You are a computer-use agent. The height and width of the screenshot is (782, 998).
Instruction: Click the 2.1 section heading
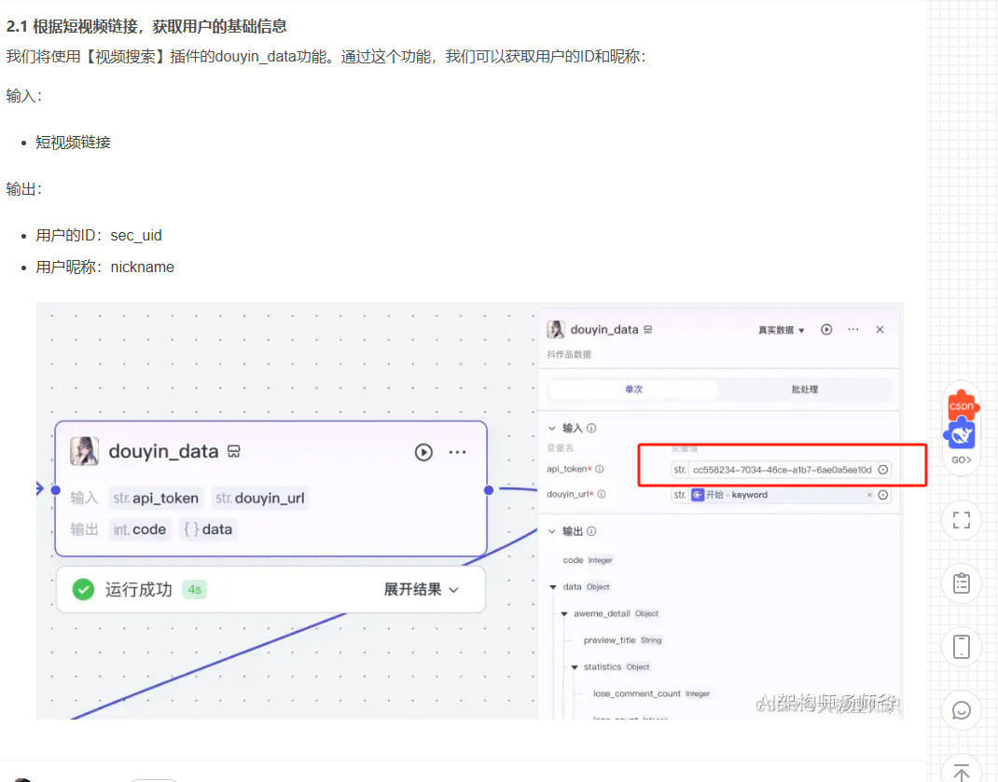(x=146, y=26)
